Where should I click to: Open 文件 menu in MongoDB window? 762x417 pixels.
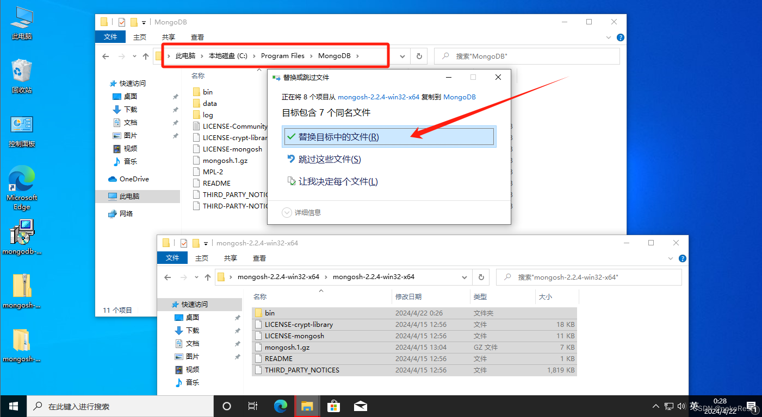coord(110,37)
